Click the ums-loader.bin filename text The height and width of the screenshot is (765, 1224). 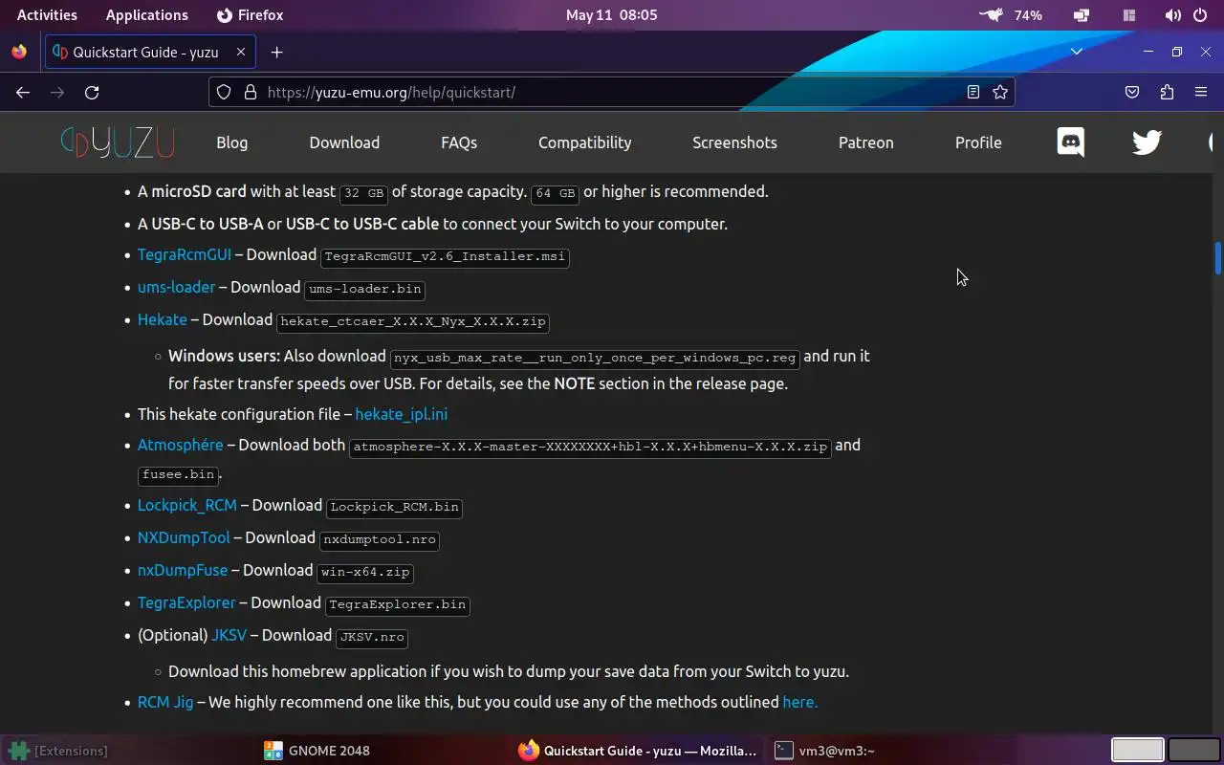pos(364,289)
